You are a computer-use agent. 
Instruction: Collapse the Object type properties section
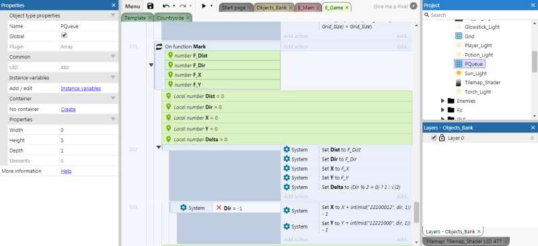click(x=113, y=15)
